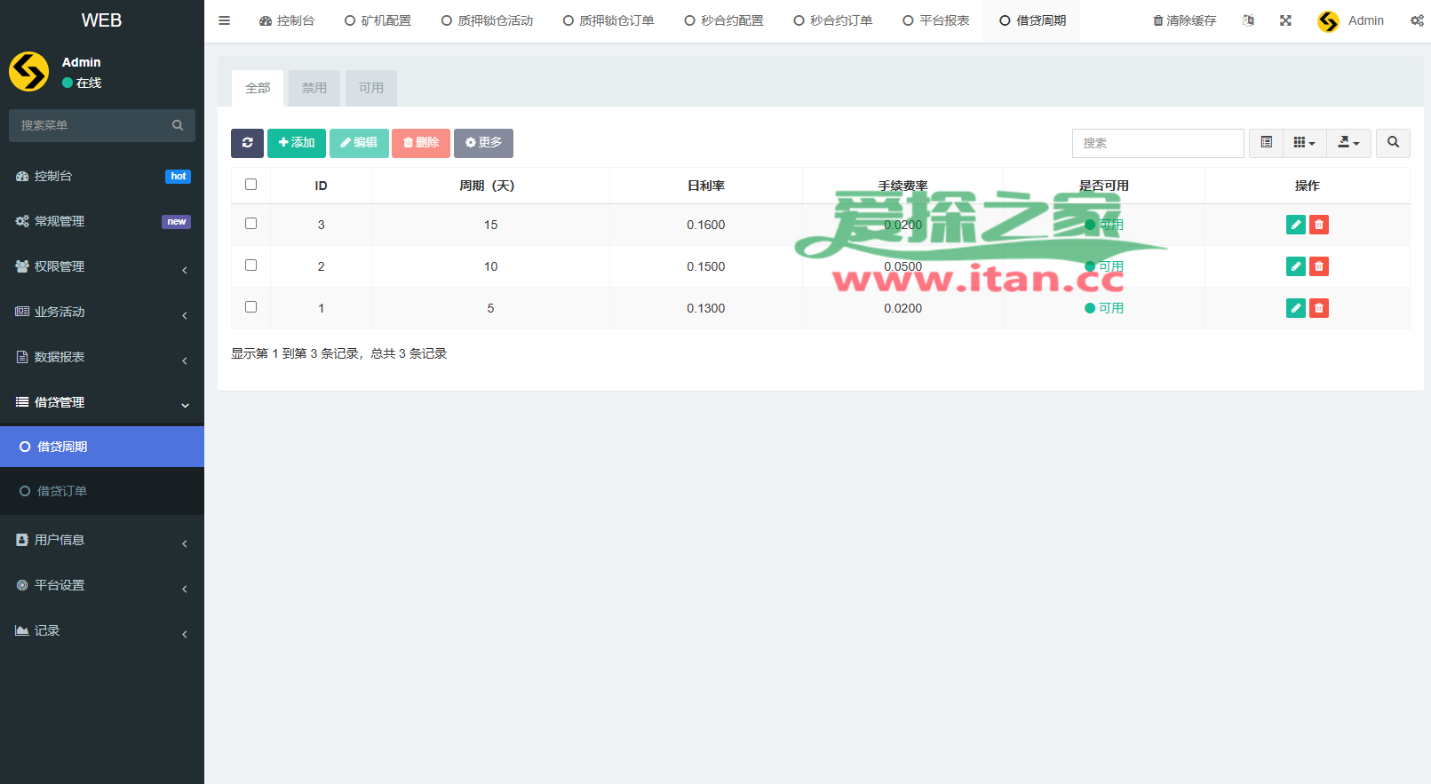Screen dimensions: 1431x784
Task: Check the checkbox for row ID 1
Action: (x=250, y=307)
